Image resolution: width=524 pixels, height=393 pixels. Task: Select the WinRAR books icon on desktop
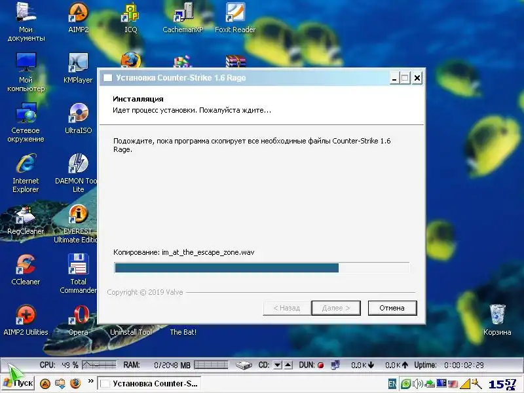(235, 61)
